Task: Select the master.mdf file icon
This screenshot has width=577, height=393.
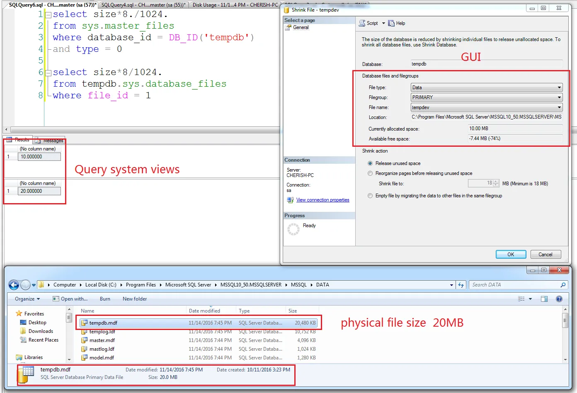Action: (x=84, y=340)
